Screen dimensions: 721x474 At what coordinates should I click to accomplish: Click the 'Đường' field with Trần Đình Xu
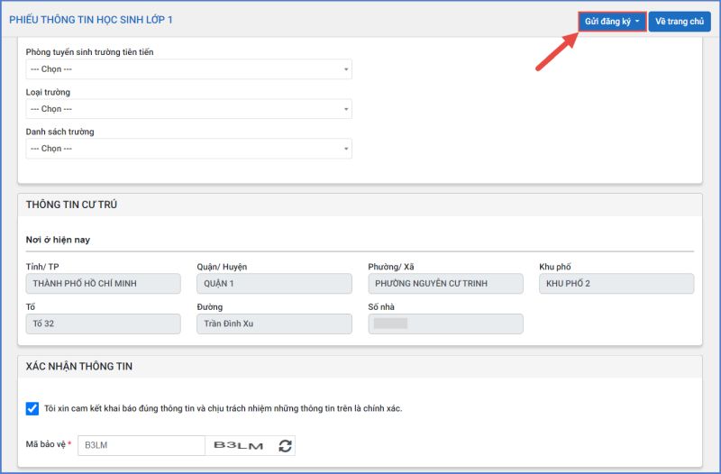point(274,324)
